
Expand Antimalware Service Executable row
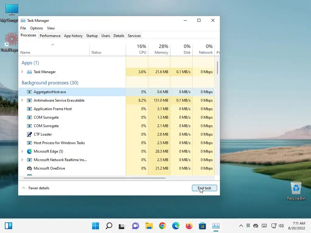[x=22, y=100]
